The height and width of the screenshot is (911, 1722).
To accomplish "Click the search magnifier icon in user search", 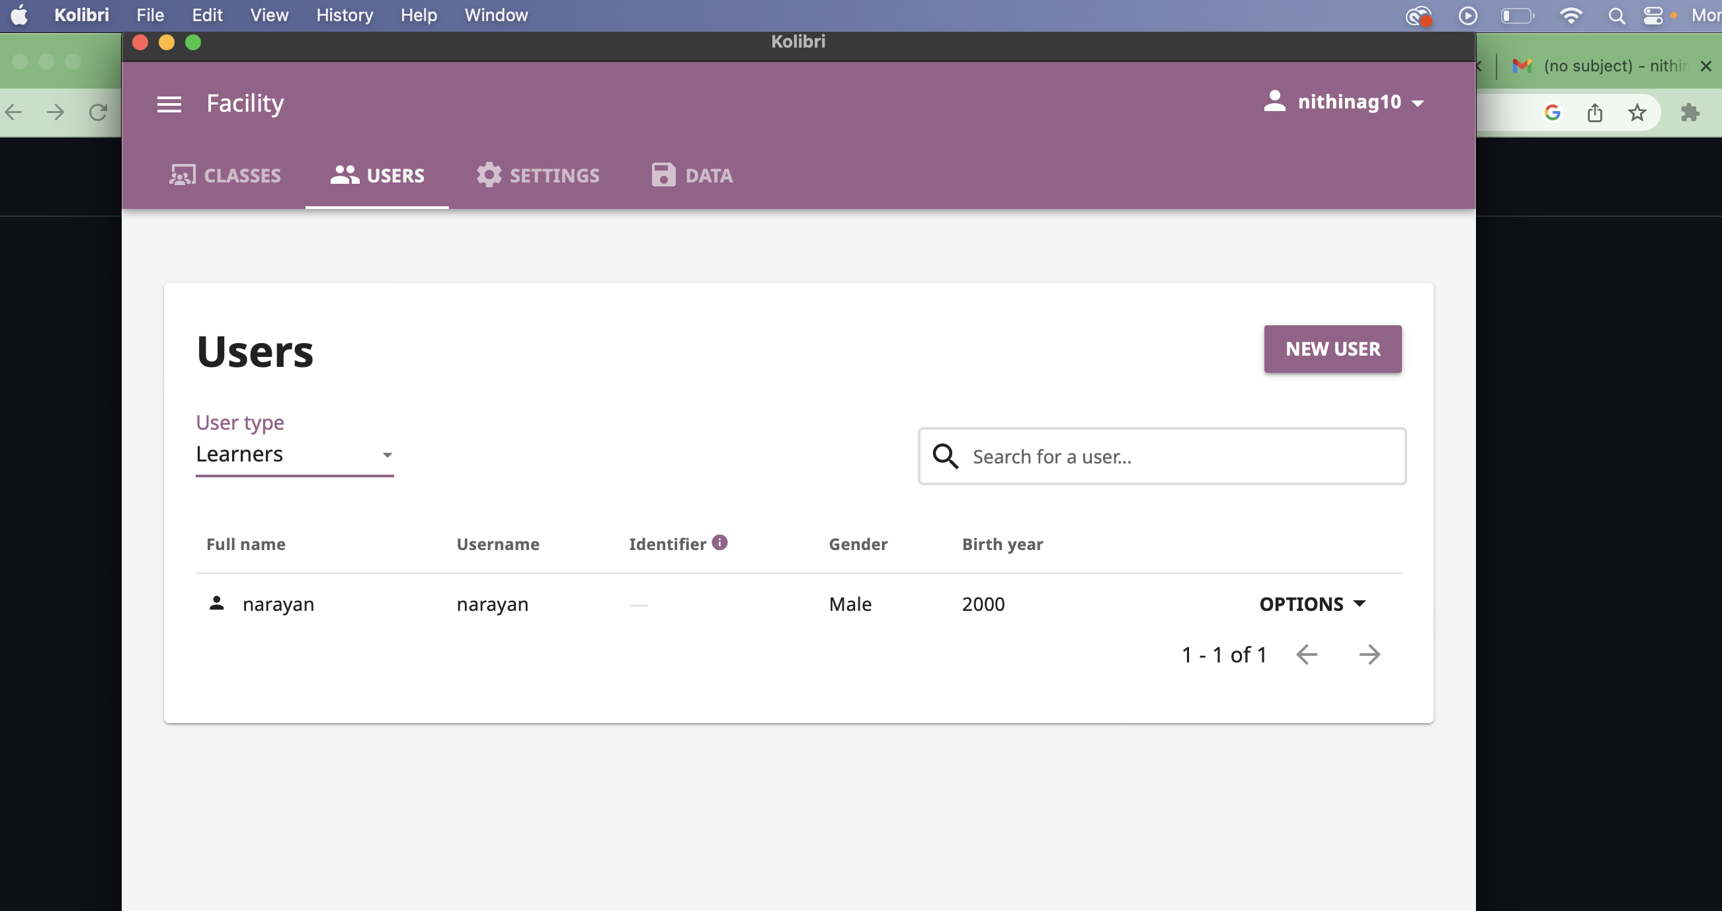I will pos(945,456).
